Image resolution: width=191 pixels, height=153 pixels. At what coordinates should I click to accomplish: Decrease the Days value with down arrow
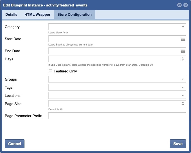tap(183, 60)
